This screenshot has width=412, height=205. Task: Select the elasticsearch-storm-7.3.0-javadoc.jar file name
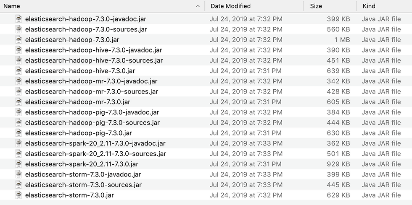[83, 174]
